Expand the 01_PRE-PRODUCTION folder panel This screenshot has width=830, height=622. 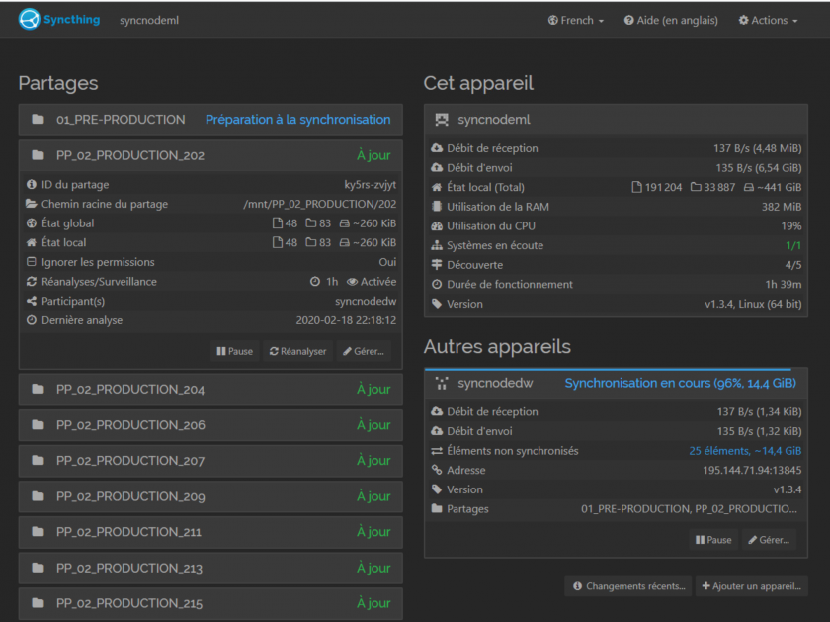pos(210,120)
